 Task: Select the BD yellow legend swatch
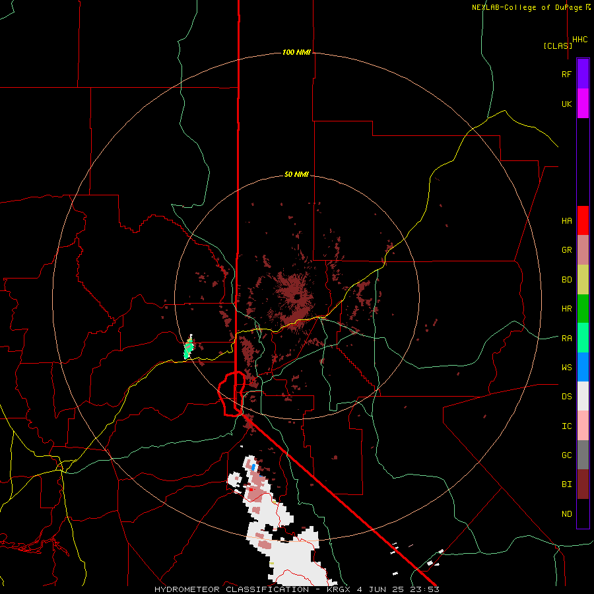tap(583, 280)
